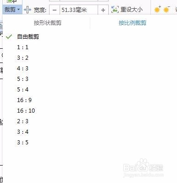
Task: Choose the 5 : 4 crop ratio
Action: tap(22, 90)
